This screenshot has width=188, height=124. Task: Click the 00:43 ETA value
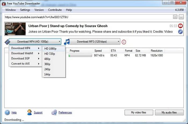click(x=114, y=56)
